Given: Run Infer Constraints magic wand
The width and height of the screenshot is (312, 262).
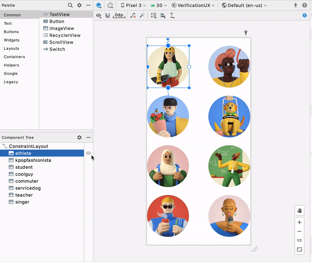Looking at the screenshot, I should (142, 15).
